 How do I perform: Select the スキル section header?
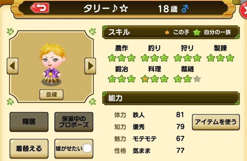click(x=171, y=32)
